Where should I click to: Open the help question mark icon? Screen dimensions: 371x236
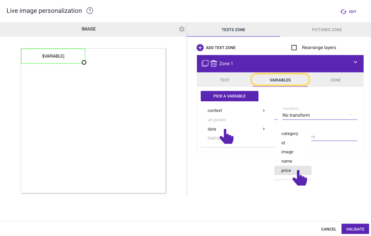pos(90,11)
